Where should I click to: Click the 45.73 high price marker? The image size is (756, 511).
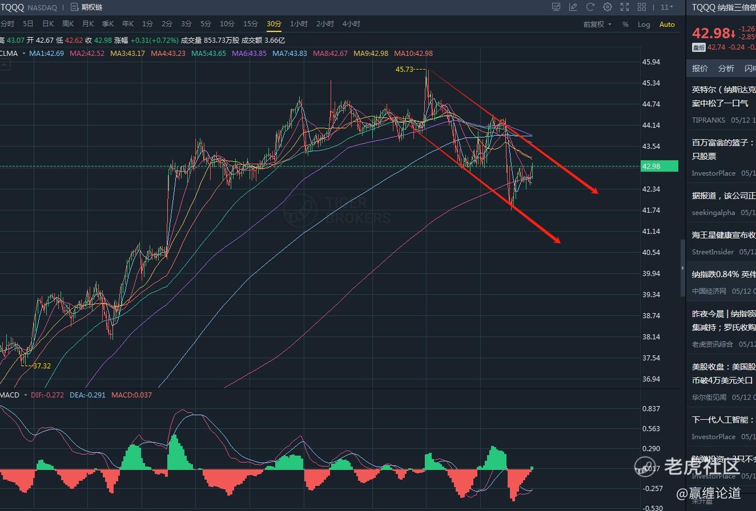click(405, 70)
